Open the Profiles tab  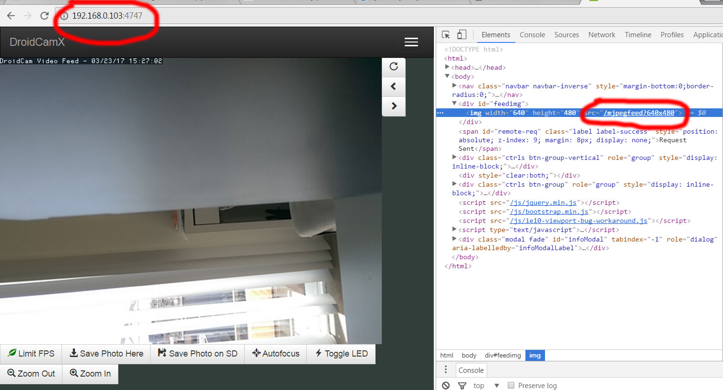[672, 35]
